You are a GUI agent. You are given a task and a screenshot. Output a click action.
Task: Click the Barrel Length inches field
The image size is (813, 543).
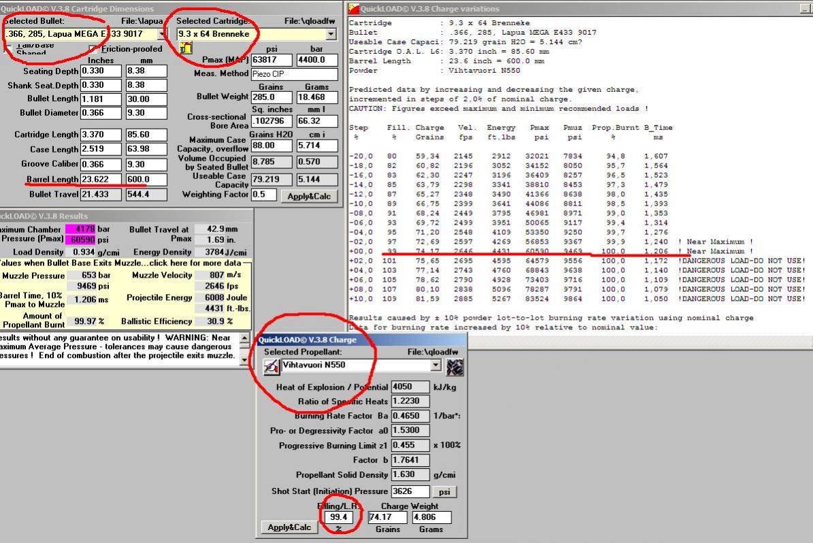[x=101, y=180]
